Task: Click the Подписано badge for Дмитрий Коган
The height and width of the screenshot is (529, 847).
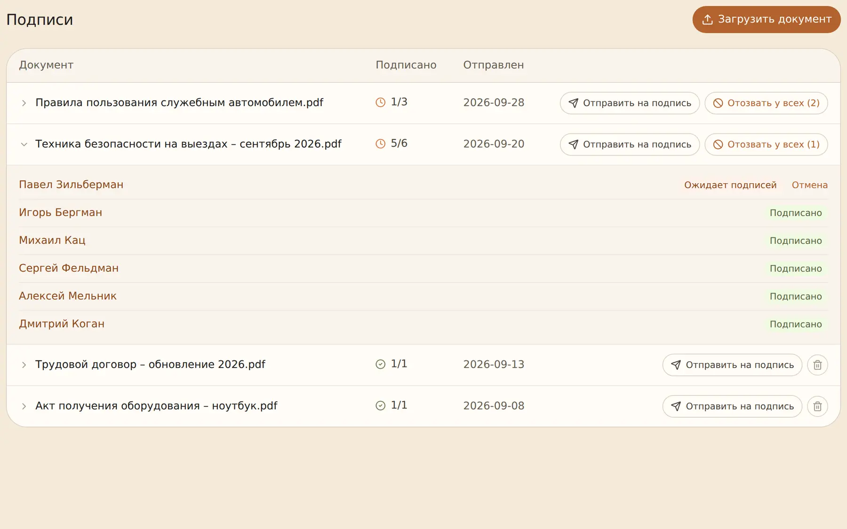Action: click(796, 324)
